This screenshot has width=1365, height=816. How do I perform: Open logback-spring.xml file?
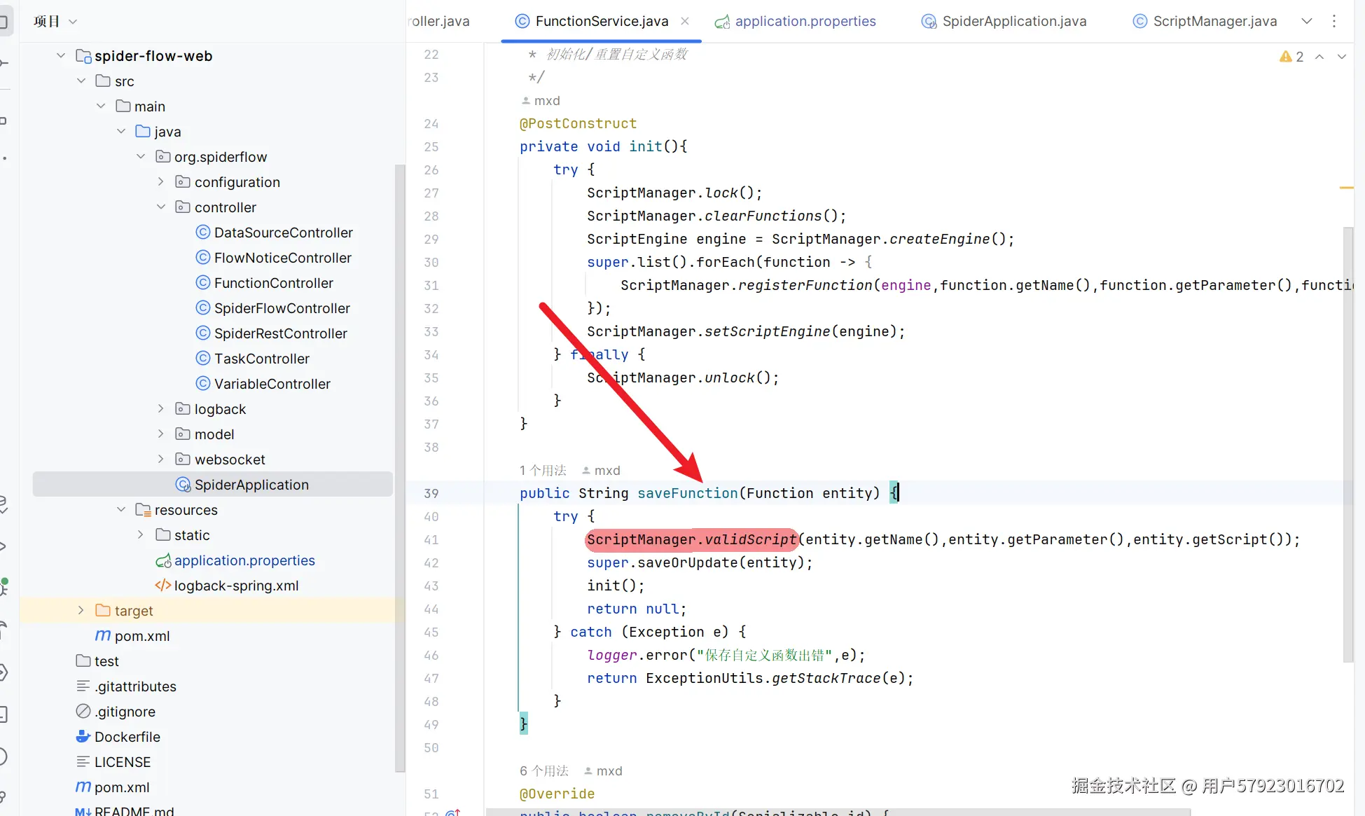(x=236, y=586)
